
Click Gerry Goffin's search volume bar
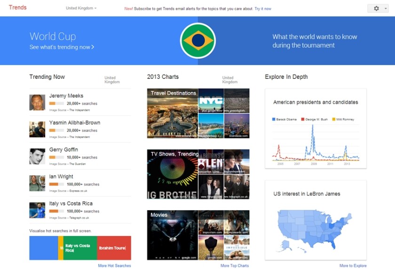click(x=56, y=157)
